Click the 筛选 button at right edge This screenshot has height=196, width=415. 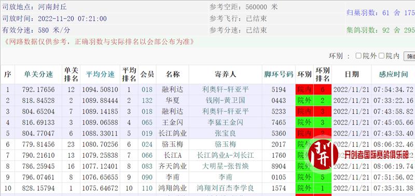(x=409, y=56)
